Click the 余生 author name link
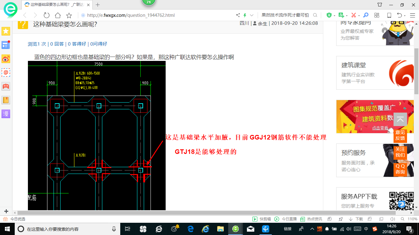The image size is (419, 235). coord(263,23)
